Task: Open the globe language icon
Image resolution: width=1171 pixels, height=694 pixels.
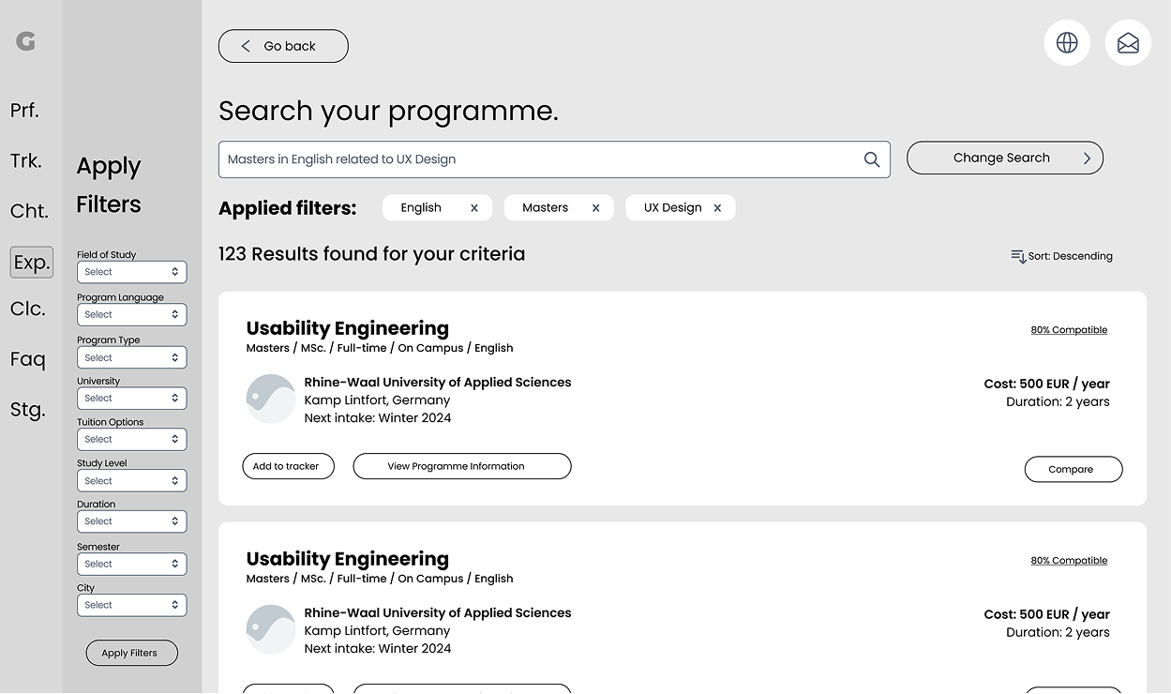Action: (1067, 42)
